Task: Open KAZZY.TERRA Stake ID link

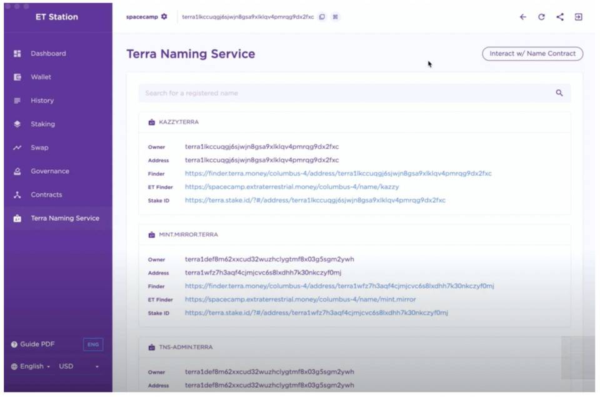Action: (x=315, y=200)
